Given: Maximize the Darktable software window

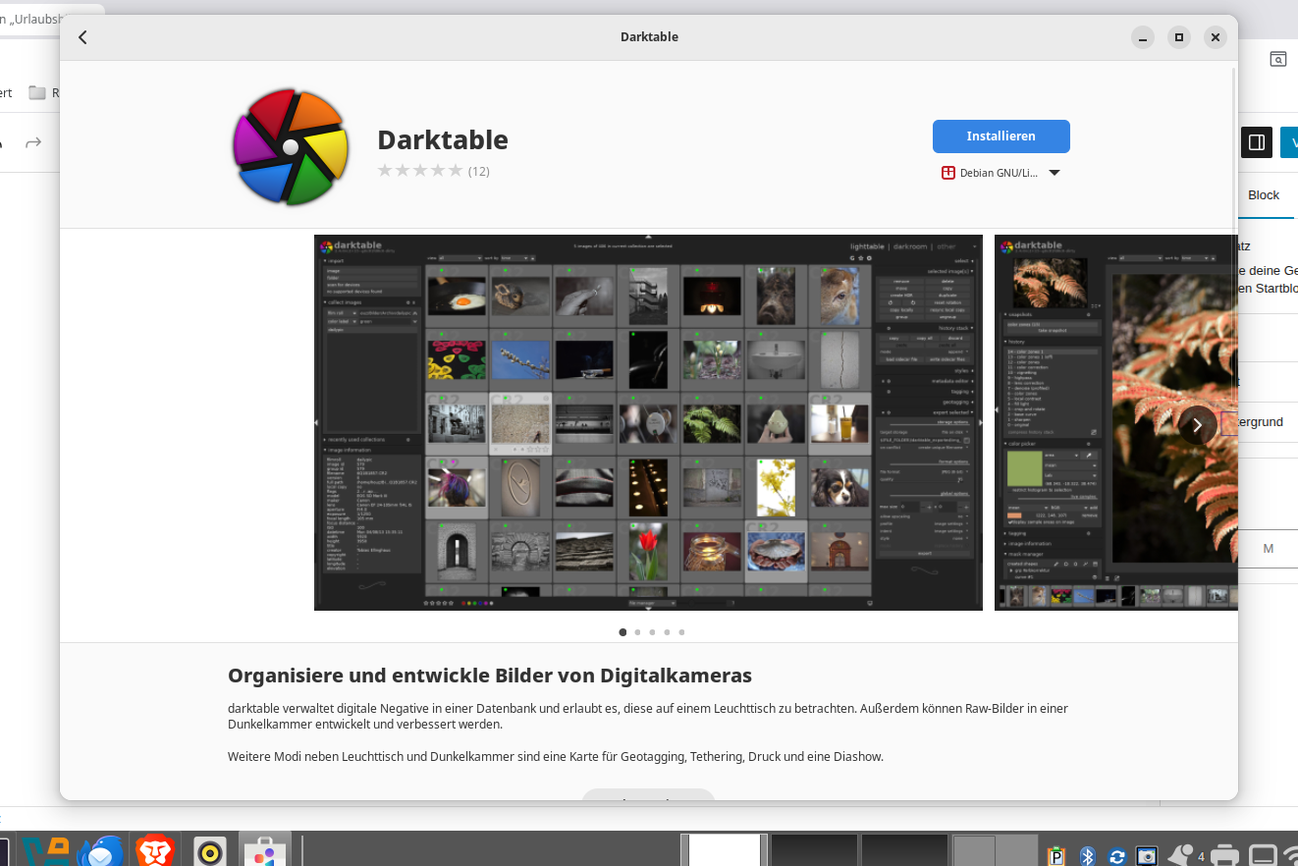Looking at the screenshot, I should point(1178,37).
